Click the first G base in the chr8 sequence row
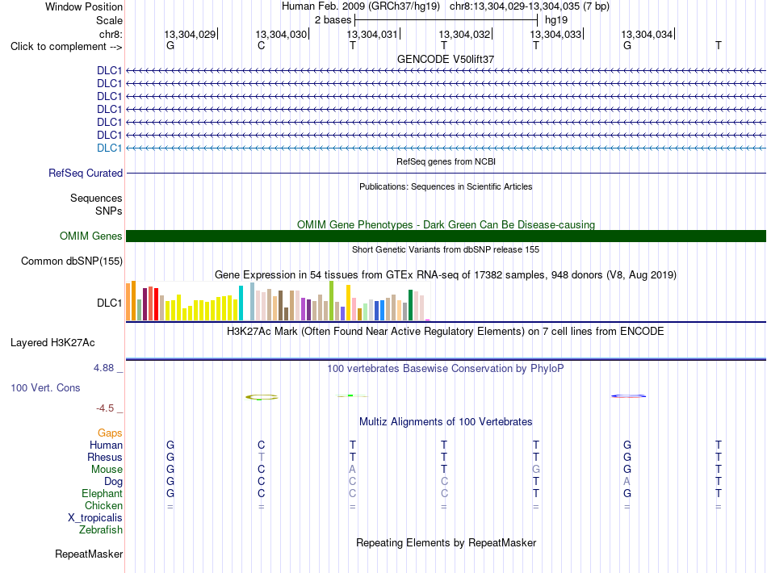767x573 pixels. tap(170, 45)
